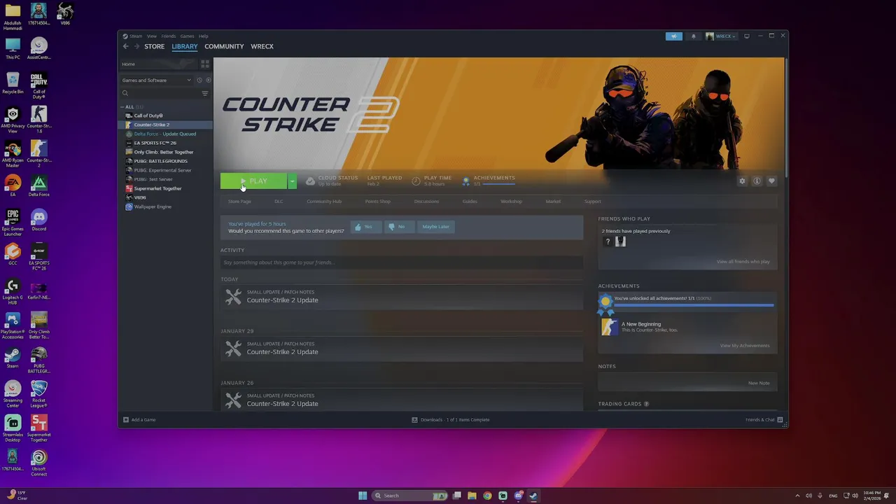896x504 pixels.
Task: Open the Points Shop link
Action: (x=378, y=202)
